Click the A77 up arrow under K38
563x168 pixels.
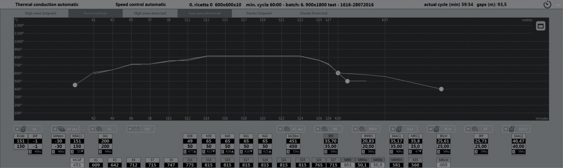[x=195, y=151]
